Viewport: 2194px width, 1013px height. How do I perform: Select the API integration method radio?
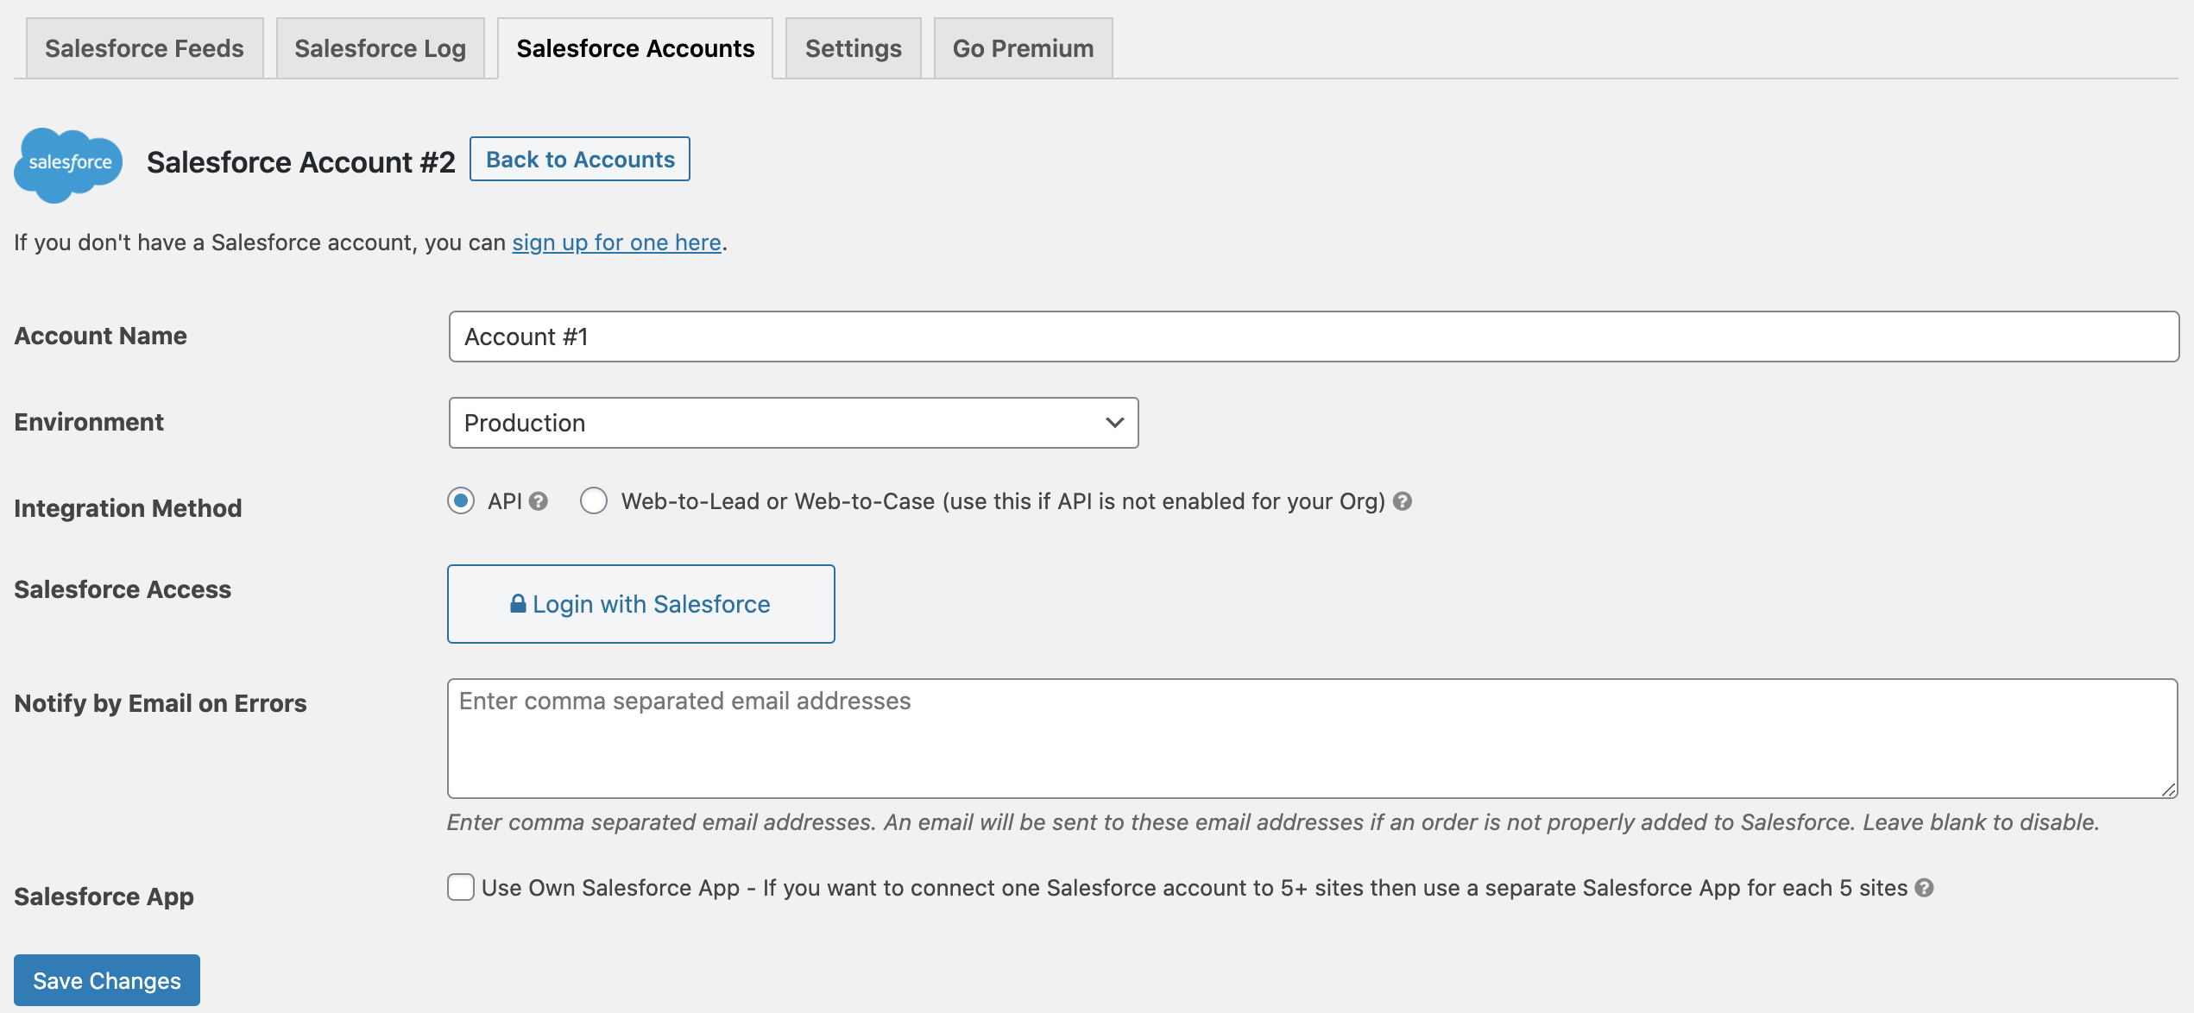pos(461,500)
